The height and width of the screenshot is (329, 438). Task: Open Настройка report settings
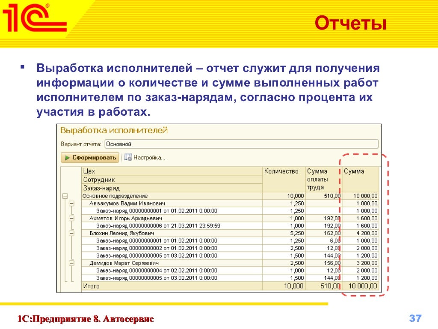(x=145, y=158)
